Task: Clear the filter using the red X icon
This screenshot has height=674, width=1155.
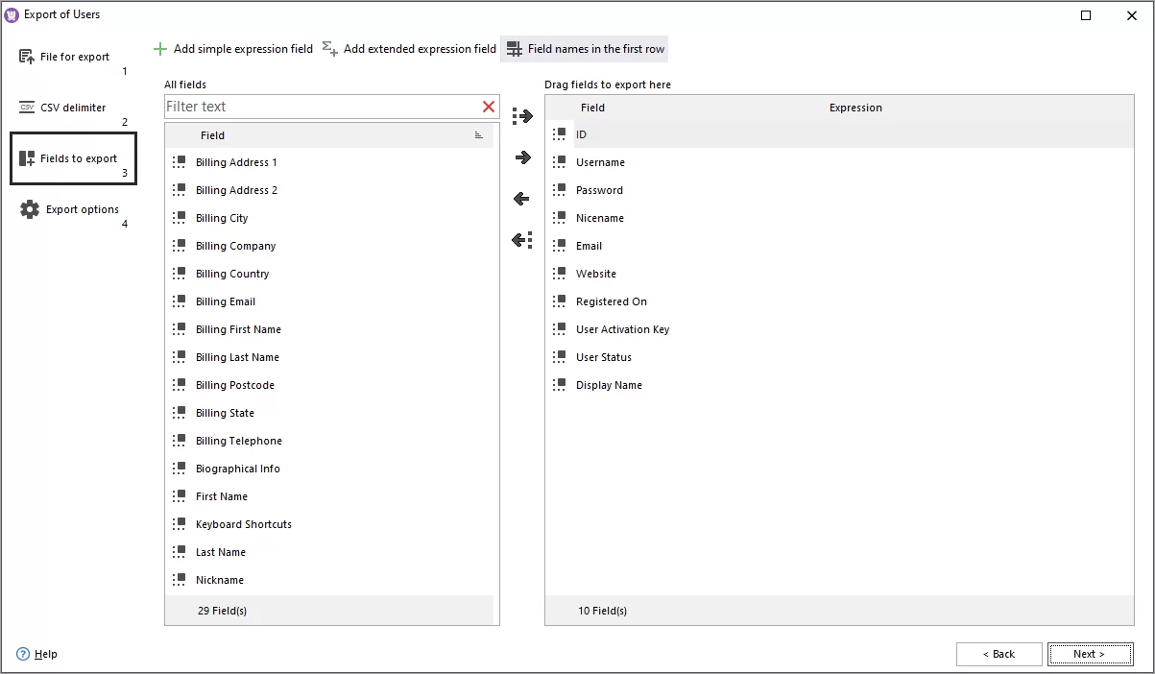Action: (x=488, y=107)
